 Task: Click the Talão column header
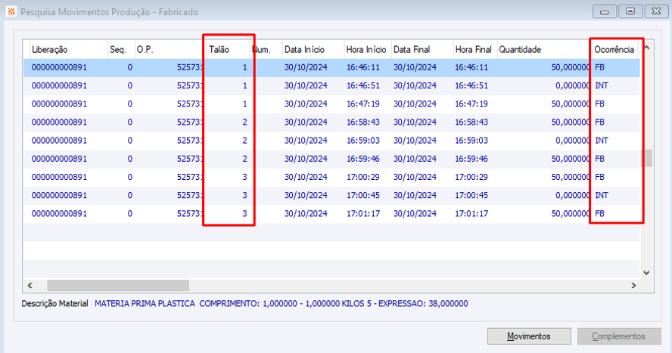[229, 50]
